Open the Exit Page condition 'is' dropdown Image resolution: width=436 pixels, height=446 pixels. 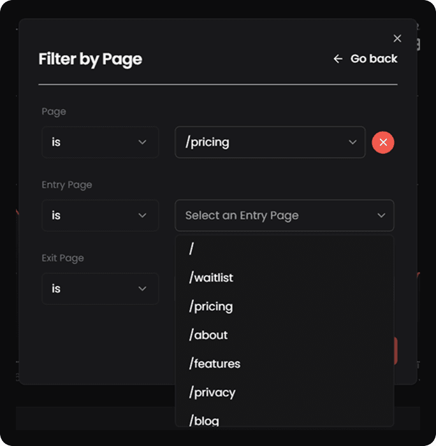tap(100, 289)
